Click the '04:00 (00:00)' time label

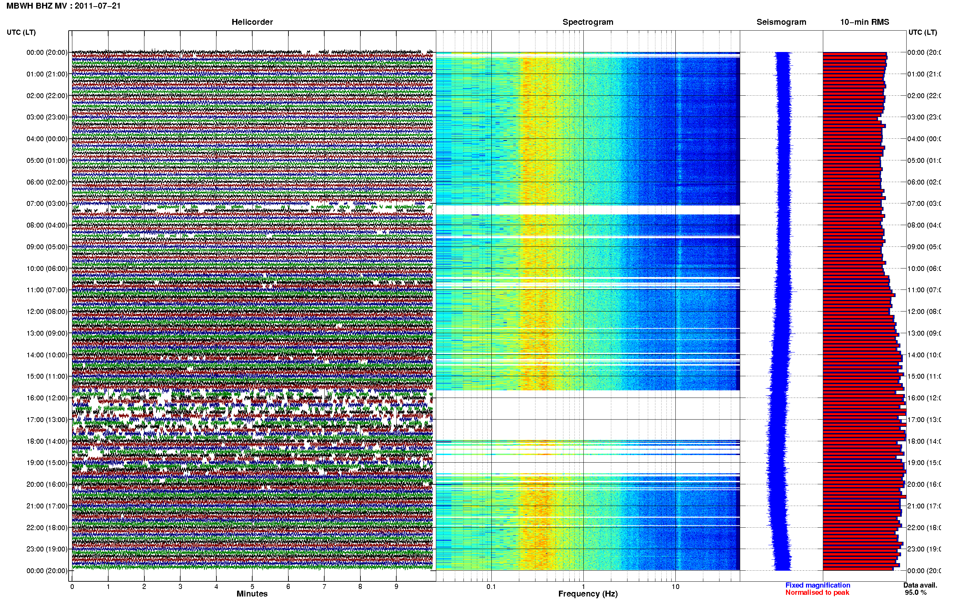47,139
